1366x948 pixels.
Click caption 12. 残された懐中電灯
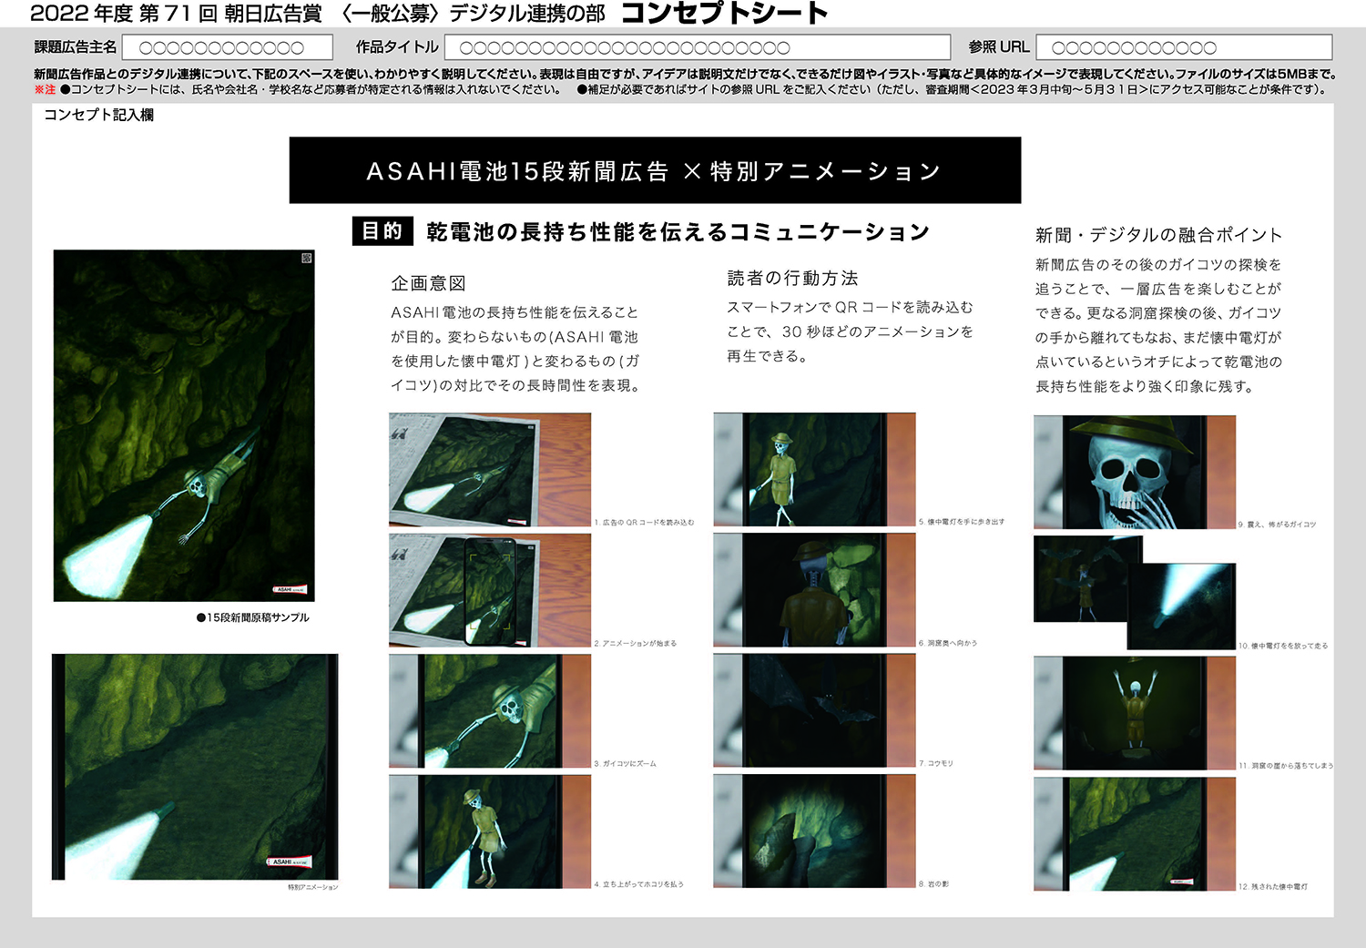coord(1273,887)
